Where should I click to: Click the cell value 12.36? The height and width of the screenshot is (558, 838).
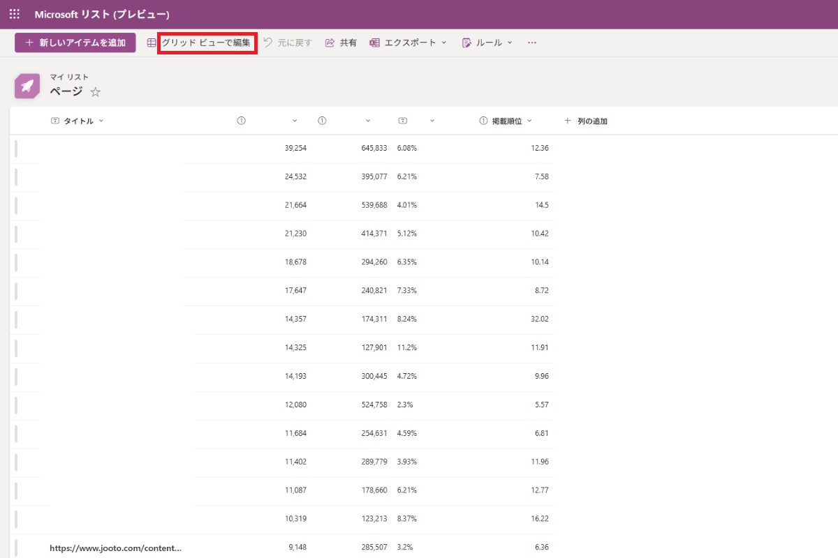(540, 148)
